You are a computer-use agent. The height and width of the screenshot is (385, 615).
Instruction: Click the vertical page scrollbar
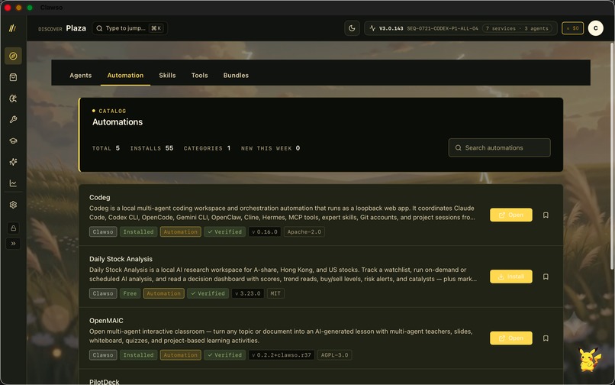click(612, 156)
